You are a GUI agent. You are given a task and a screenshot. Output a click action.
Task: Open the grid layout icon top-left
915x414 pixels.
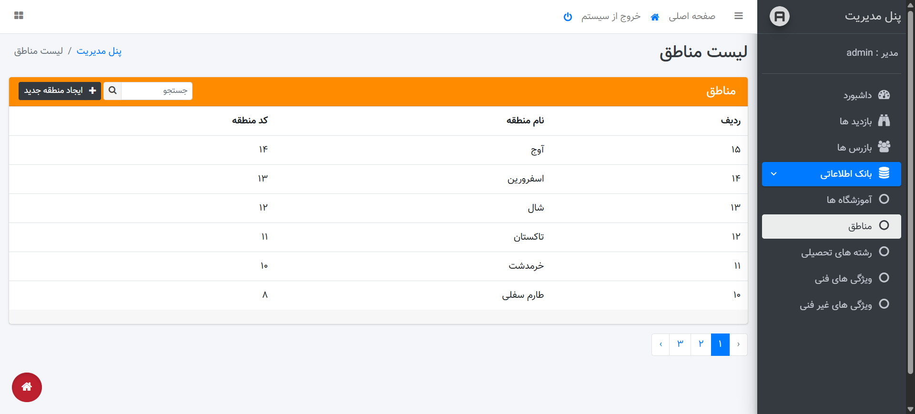pos(19,16)
